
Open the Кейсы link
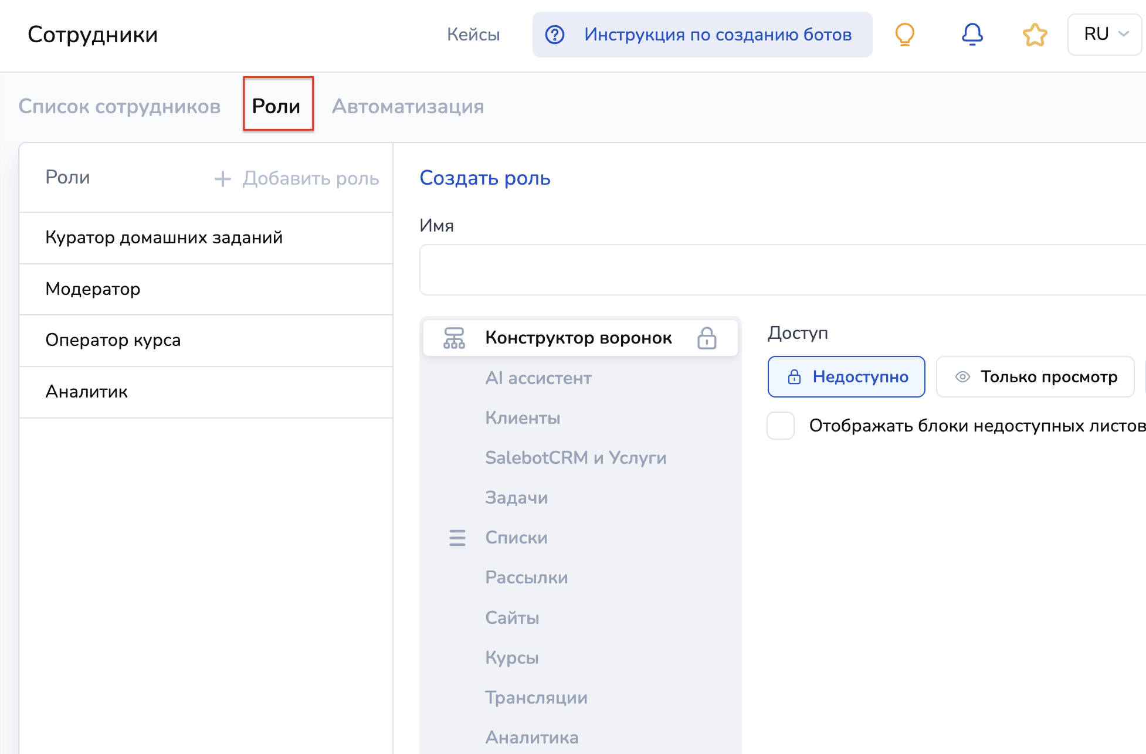tap(473, 35)
